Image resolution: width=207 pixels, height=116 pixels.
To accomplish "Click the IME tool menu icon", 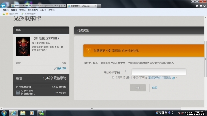I will point(166,113).
